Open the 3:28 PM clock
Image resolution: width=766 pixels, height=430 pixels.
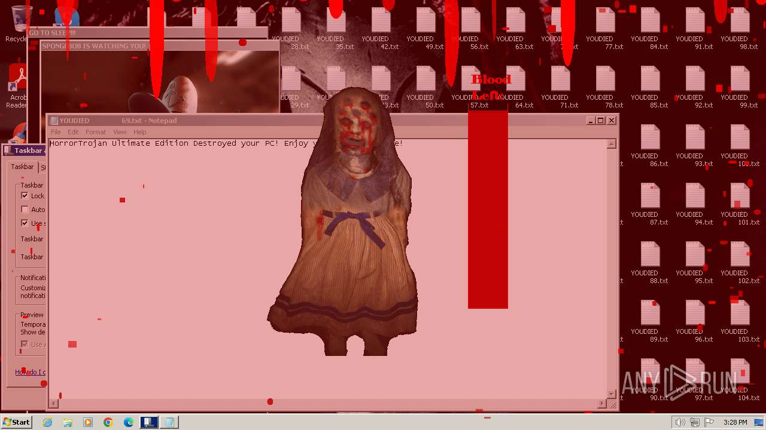point(735,422)
